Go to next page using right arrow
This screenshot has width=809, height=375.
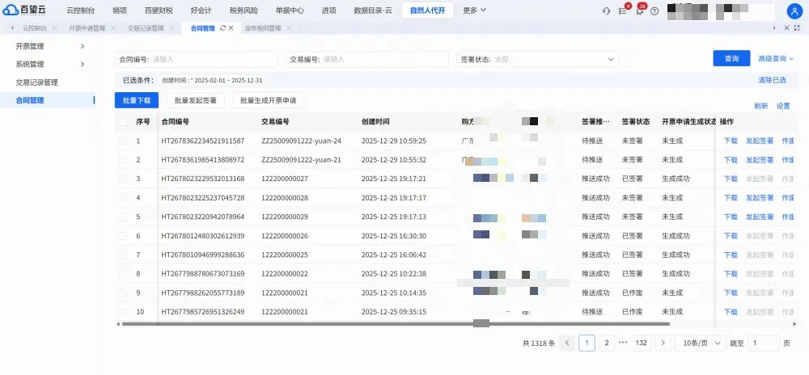pos(663,343)
